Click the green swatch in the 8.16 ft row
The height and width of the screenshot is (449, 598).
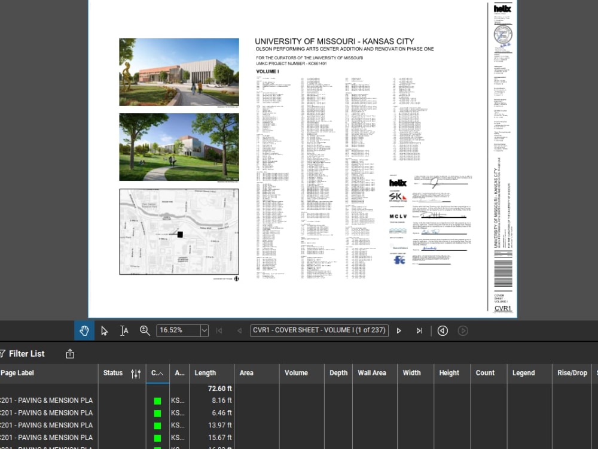[x=157, y=401]
